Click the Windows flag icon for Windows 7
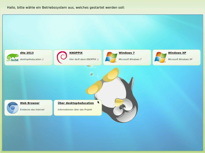Viewport: 205px width, 153px height. pos(111,57)
